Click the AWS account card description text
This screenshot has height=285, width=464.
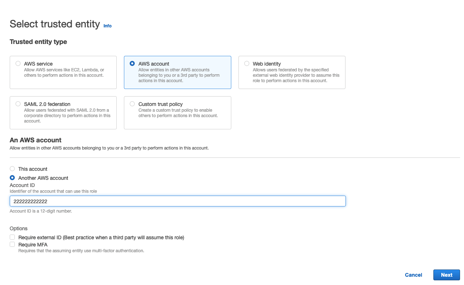point(179,75)
